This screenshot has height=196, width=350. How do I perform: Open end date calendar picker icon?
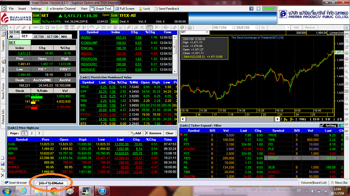[257, 28]
